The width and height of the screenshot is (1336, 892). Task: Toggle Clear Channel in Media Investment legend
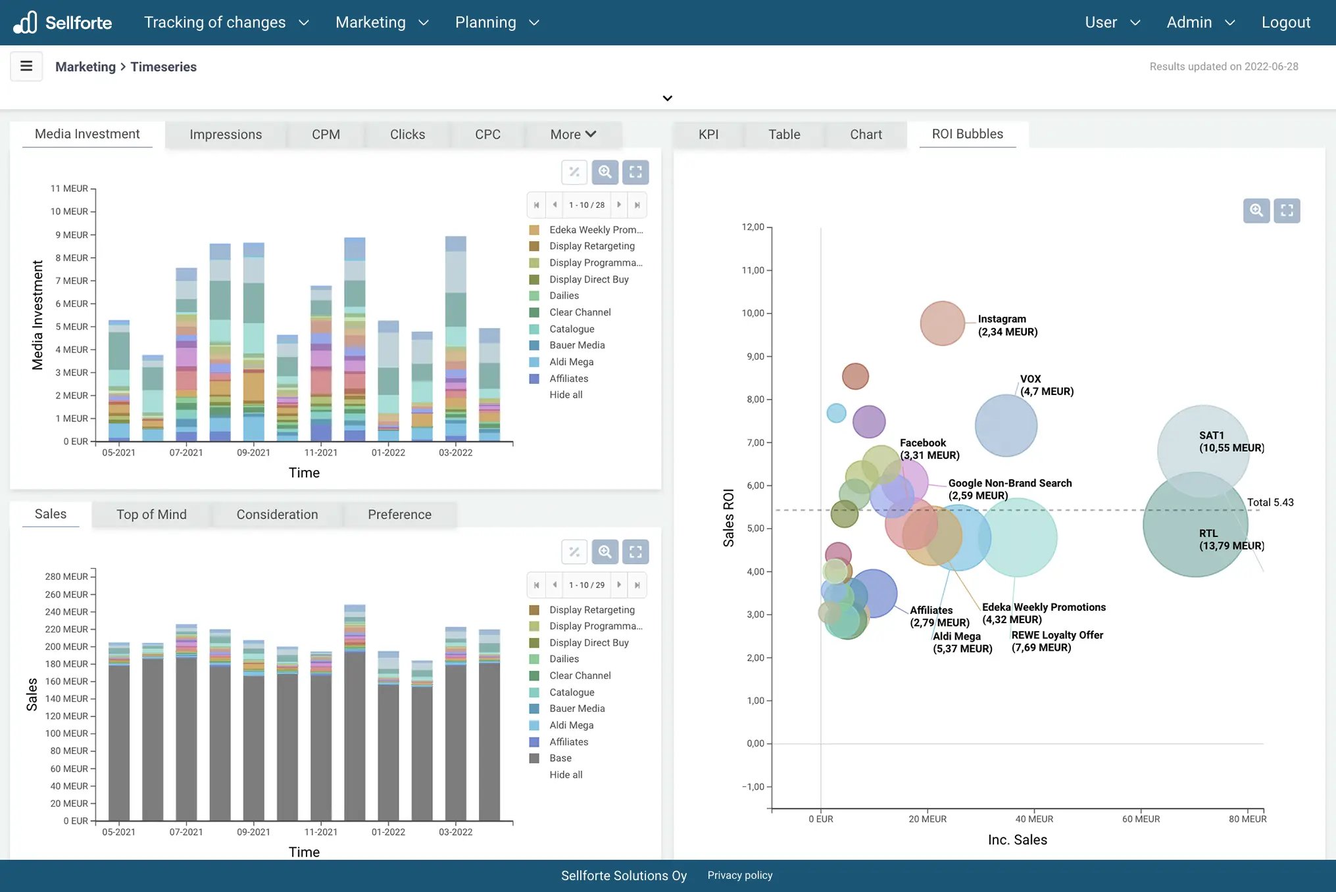(x=570, y=312)
